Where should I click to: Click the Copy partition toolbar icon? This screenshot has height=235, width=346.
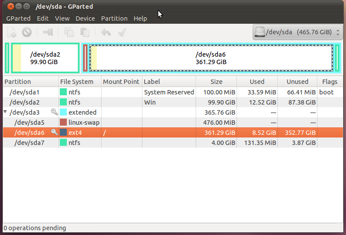pyautogui.click(x=69, y=32)
